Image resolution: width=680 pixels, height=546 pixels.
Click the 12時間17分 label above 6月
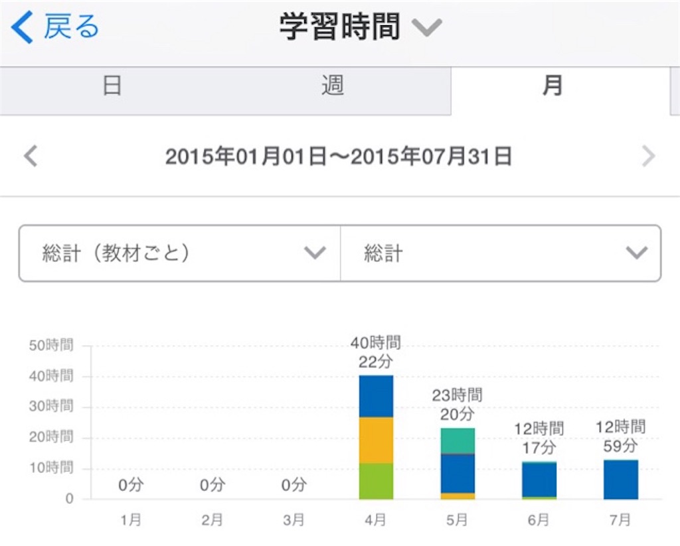pos(539,438)
